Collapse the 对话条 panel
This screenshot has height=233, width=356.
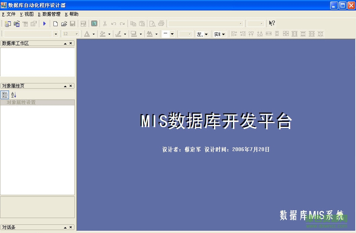64,227
